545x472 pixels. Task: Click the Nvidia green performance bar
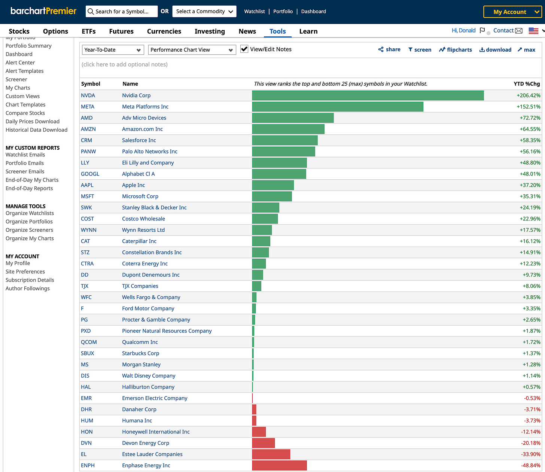click(368, 95)
